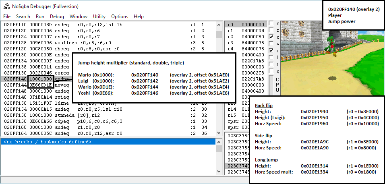Image resolution: width=385 pixels, height=184 pixels.
Task: Click disassembly scrollbar down arrow
Action: pos(219,133)
